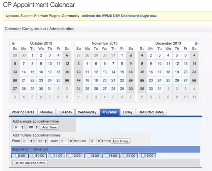Click Calendar Configuration / Administration panel title
The image size is (212, 171).
point(40,29)
